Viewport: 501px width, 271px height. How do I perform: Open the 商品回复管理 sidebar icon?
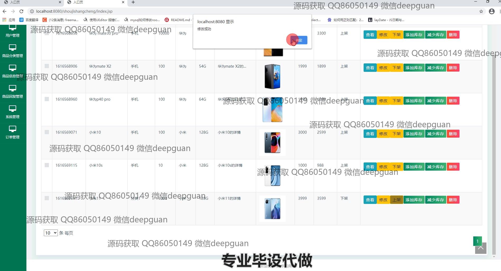coord(12,88)
